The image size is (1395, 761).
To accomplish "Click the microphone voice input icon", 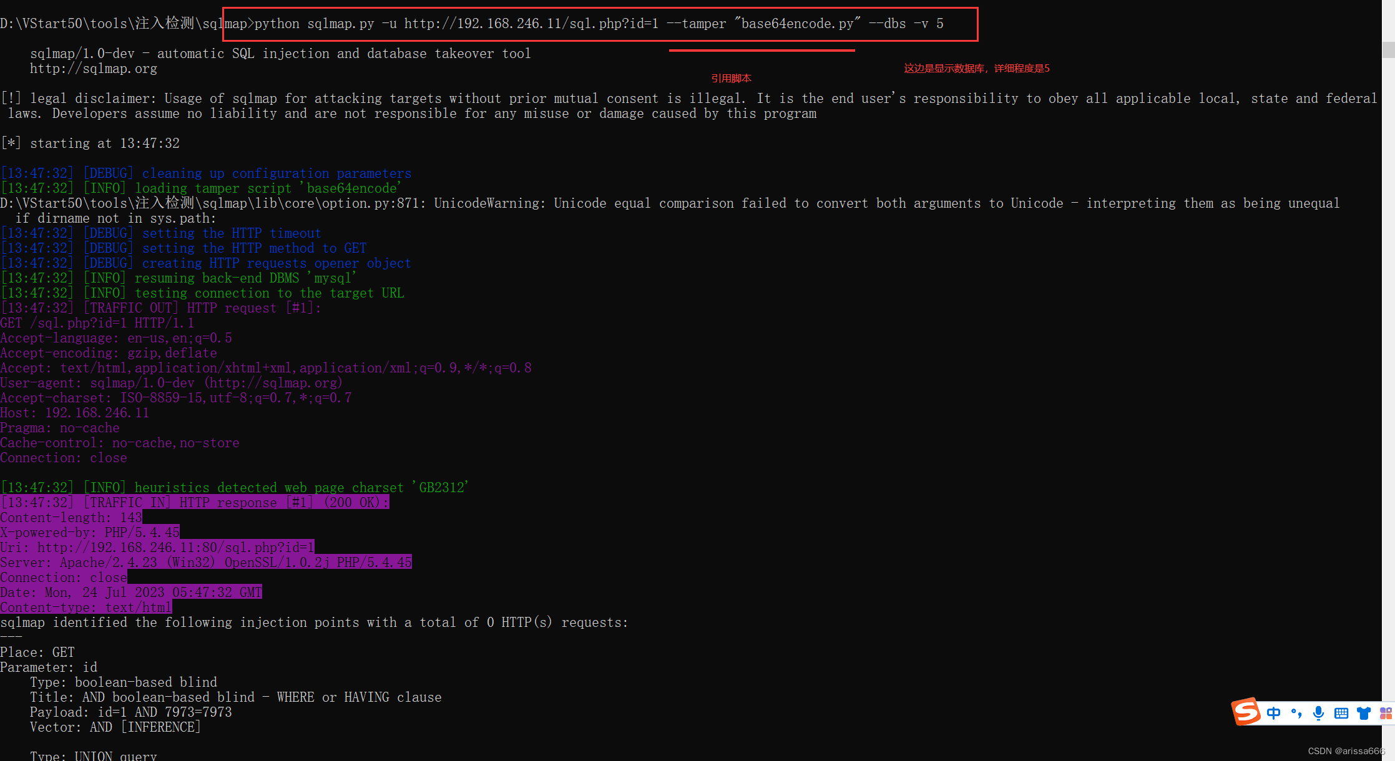I will (1318, 713).
